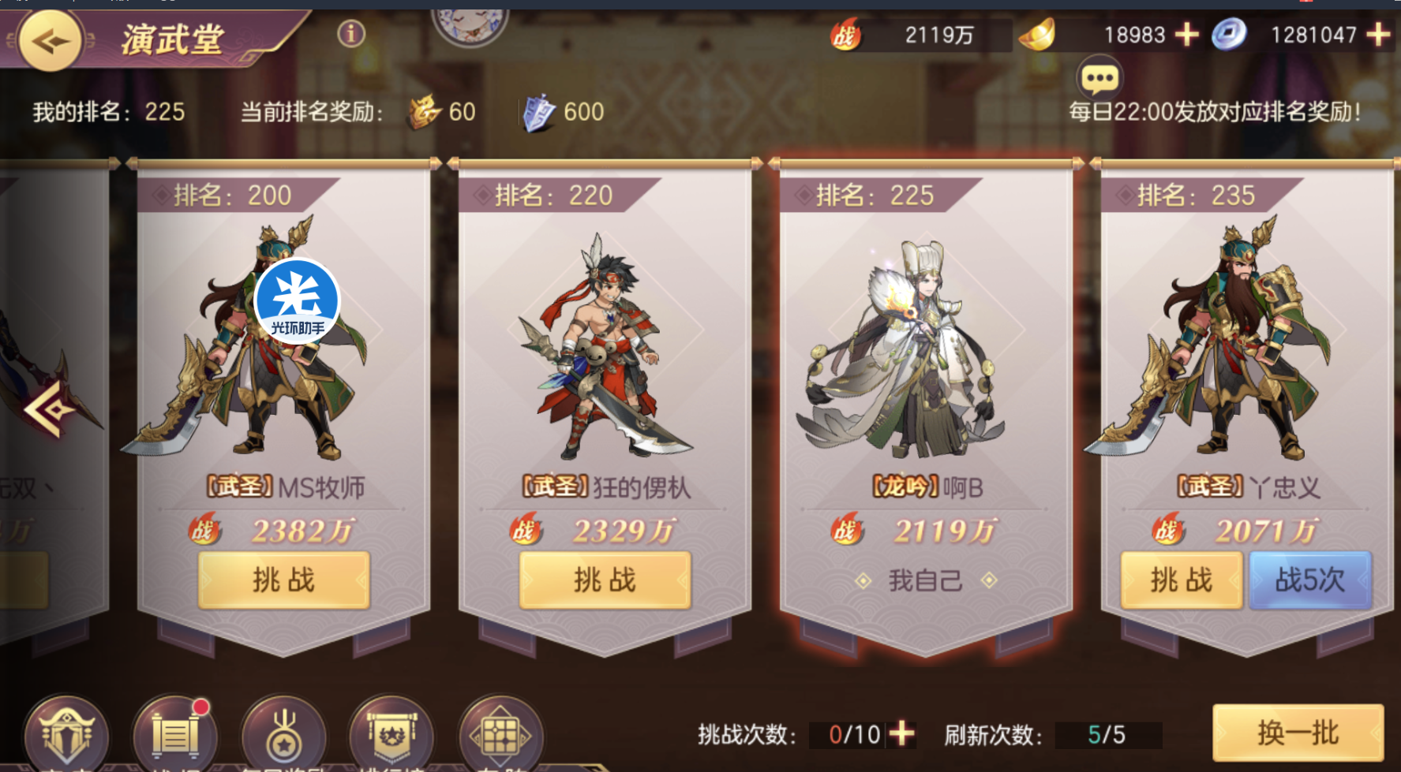Challenge 狂的愣朴 ranked 220
The image size is (1401, 772).
605,580
